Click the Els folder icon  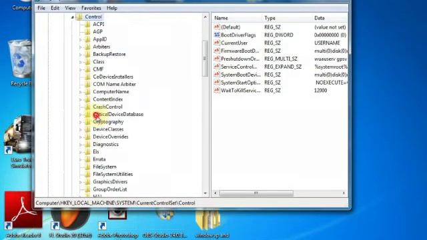click(87, 151)
